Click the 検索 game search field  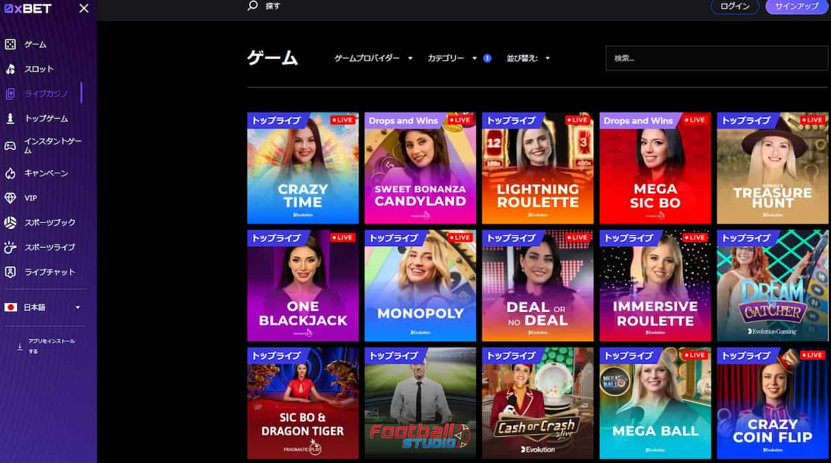coord(717,58)
